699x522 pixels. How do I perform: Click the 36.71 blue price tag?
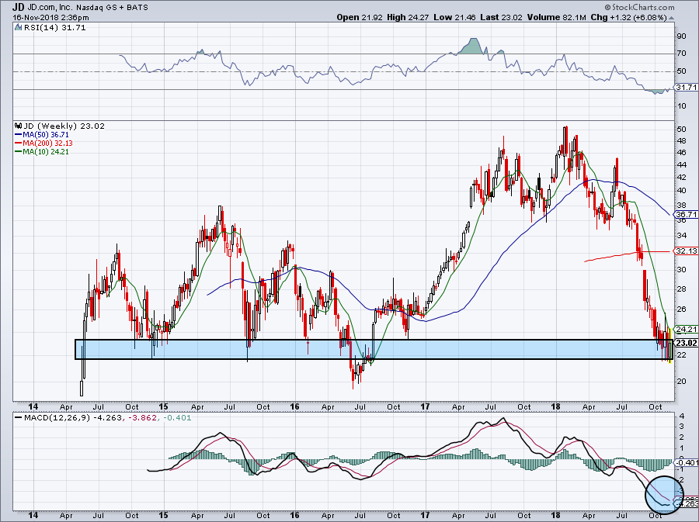tap(684, 214)
